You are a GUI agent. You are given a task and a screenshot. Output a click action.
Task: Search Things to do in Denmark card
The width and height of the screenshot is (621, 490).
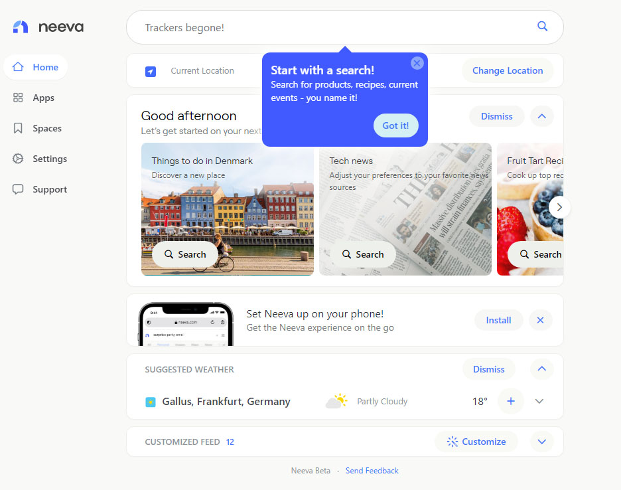pos(185,254)
